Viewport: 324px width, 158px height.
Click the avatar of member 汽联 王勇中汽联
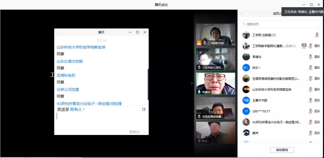click(246, 100)
